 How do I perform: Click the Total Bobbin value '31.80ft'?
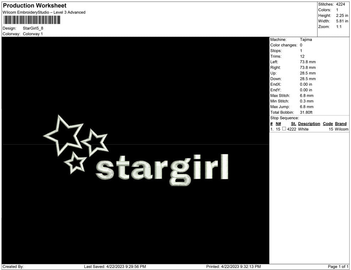coord(306,112)
